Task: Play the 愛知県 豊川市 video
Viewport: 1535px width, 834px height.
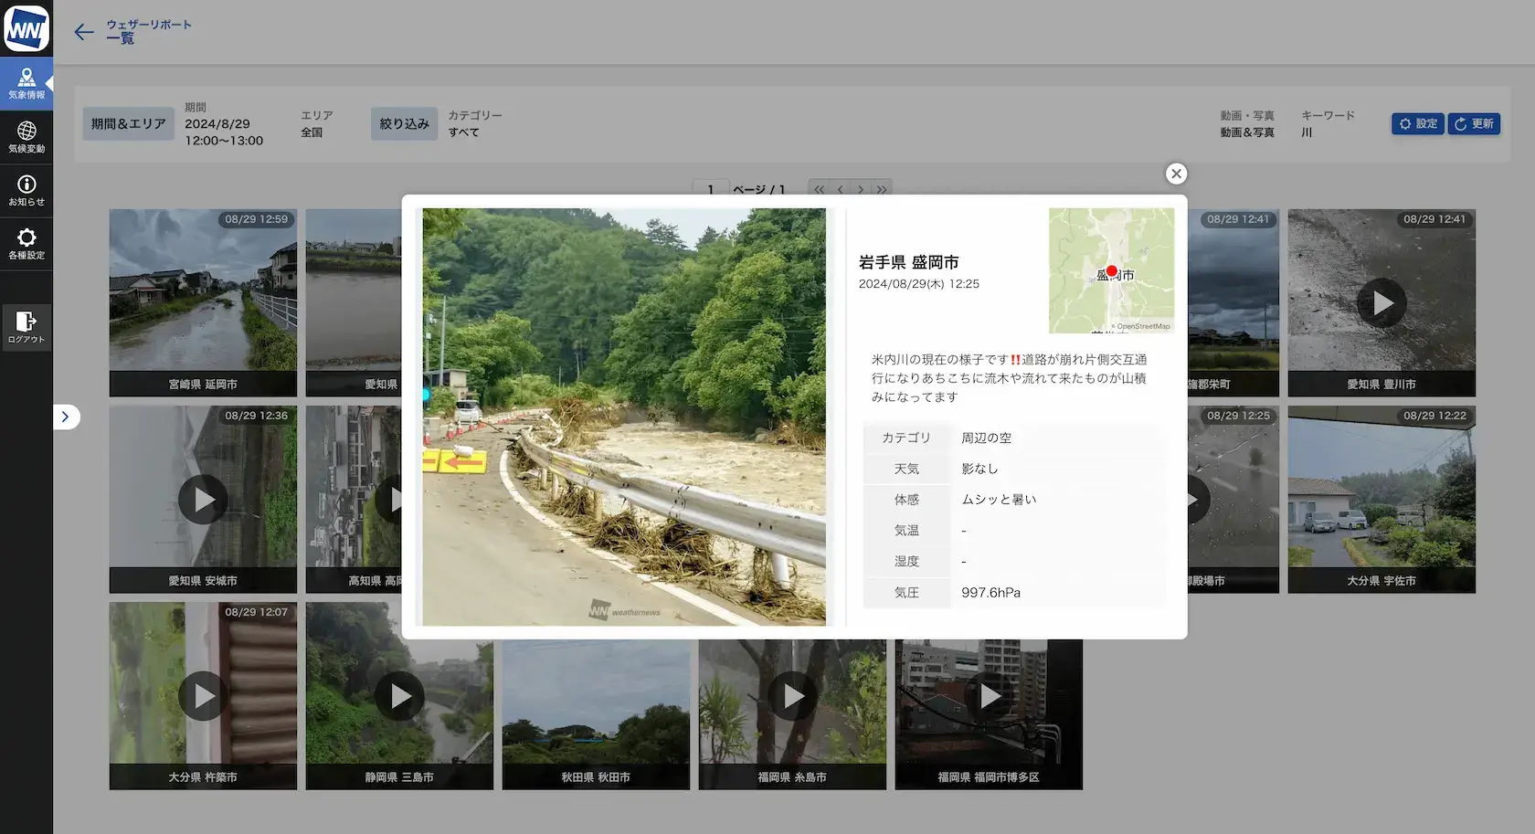Action: (x=1381, y=302)
